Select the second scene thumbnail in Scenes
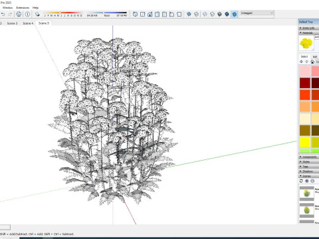This screenshot has width=319, height=239. pos(306,210)
